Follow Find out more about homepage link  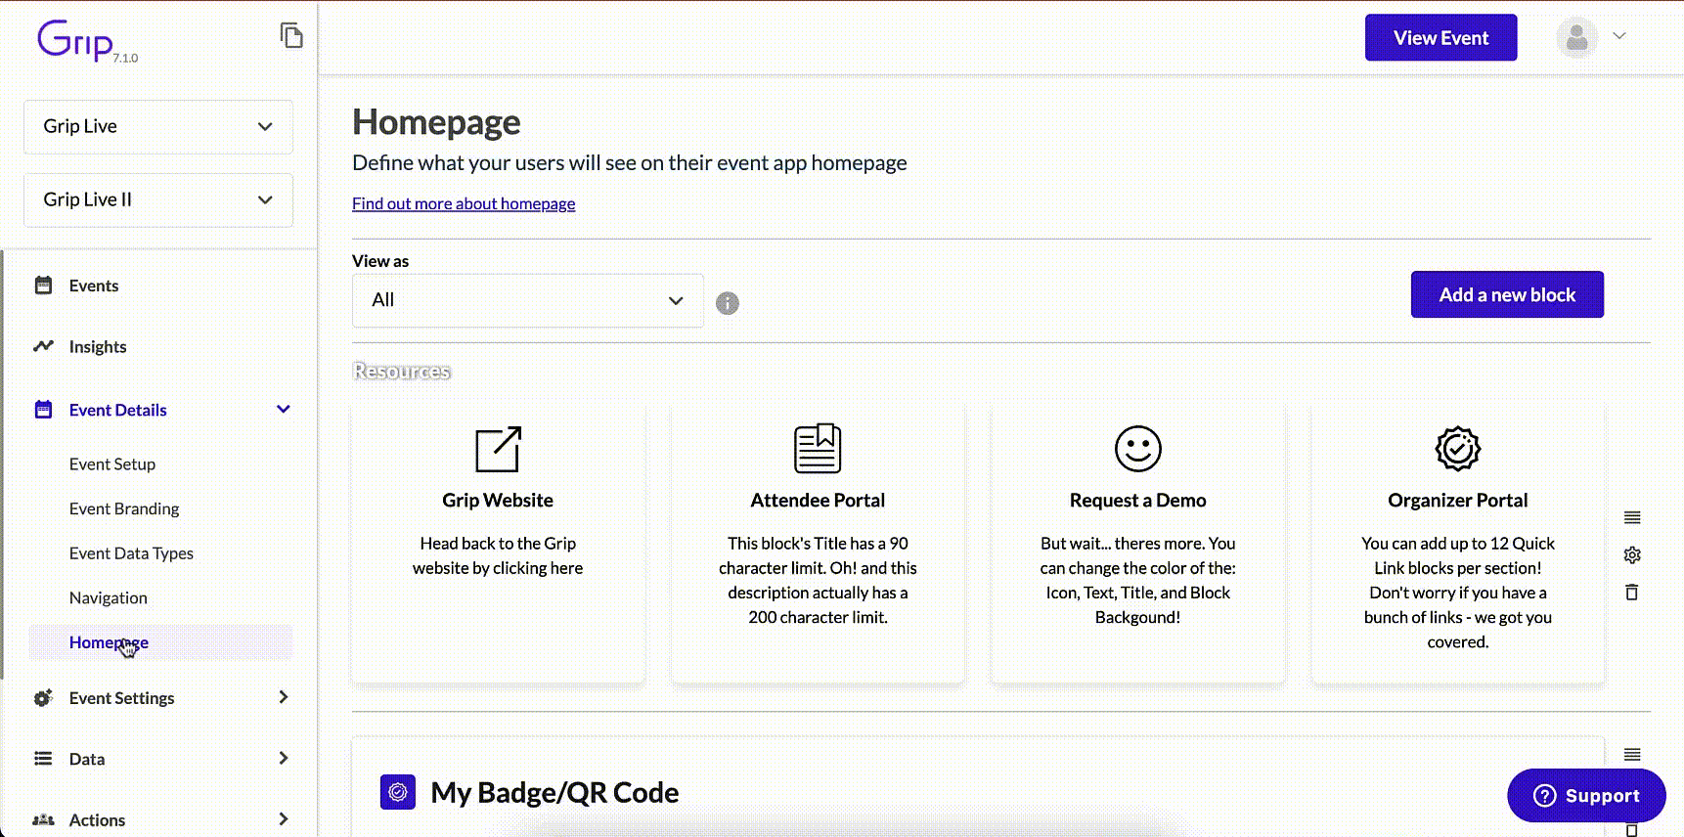[464, 203]
